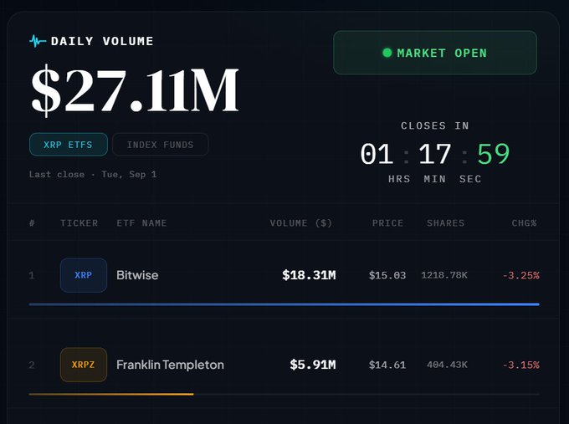This screenshot has height=424, width=569.
Task: Switch to the XRP ETFS tab
Action: 69,145
